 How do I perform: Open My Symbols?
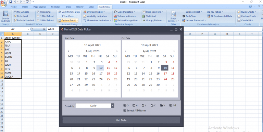click(21, 12)
